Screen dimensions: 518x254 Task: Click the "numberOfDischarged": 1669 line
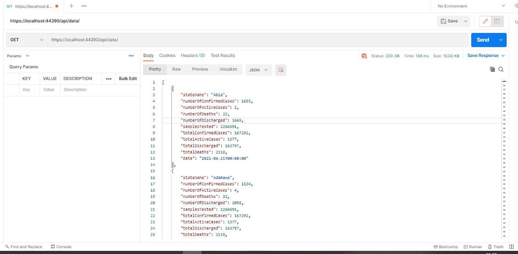click(212, 120)
